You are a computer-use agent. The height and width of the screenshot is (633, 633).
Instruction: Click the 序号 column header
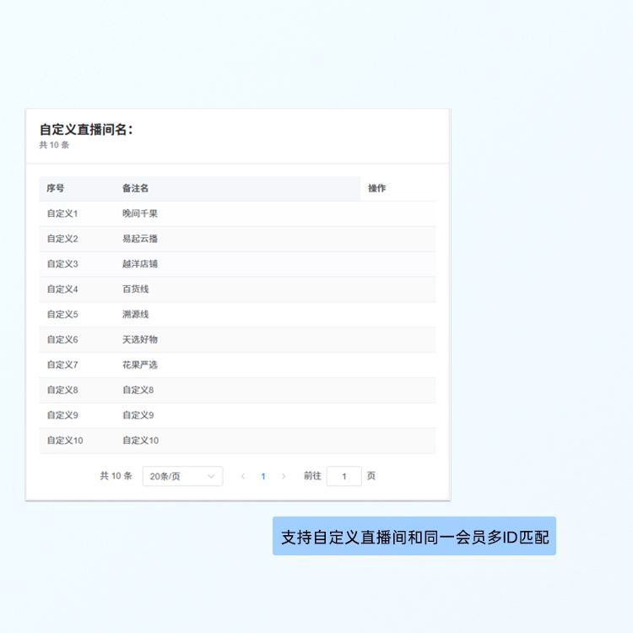[56, 188]
